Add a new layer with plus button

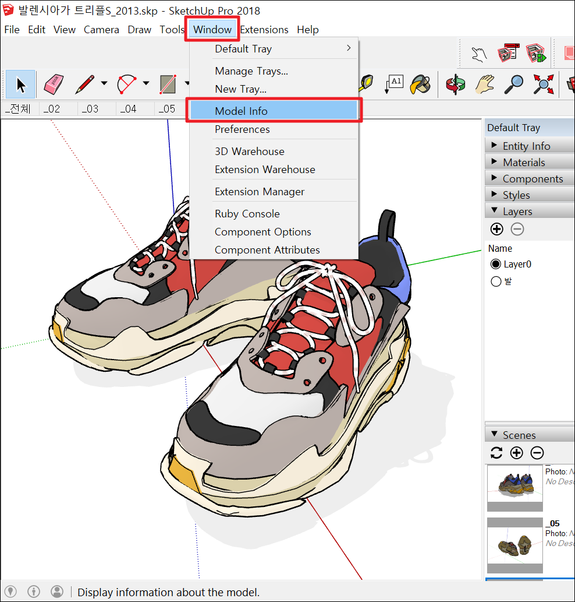pos(497,229)
